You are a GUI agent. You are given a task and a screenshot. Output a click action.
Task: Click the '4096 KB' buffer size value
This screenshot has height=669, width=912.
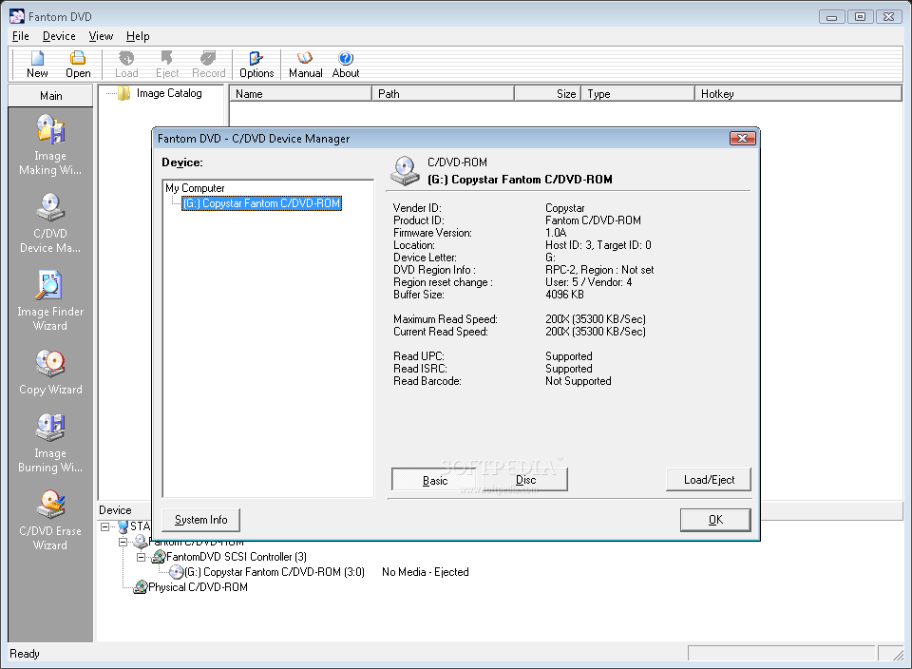(x=564, y=295)
